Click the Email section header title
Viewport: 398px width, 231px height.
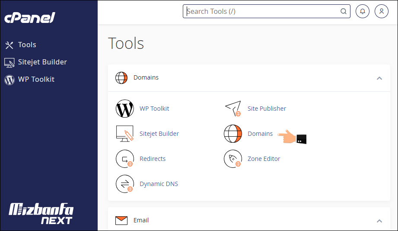coord(141,220)
